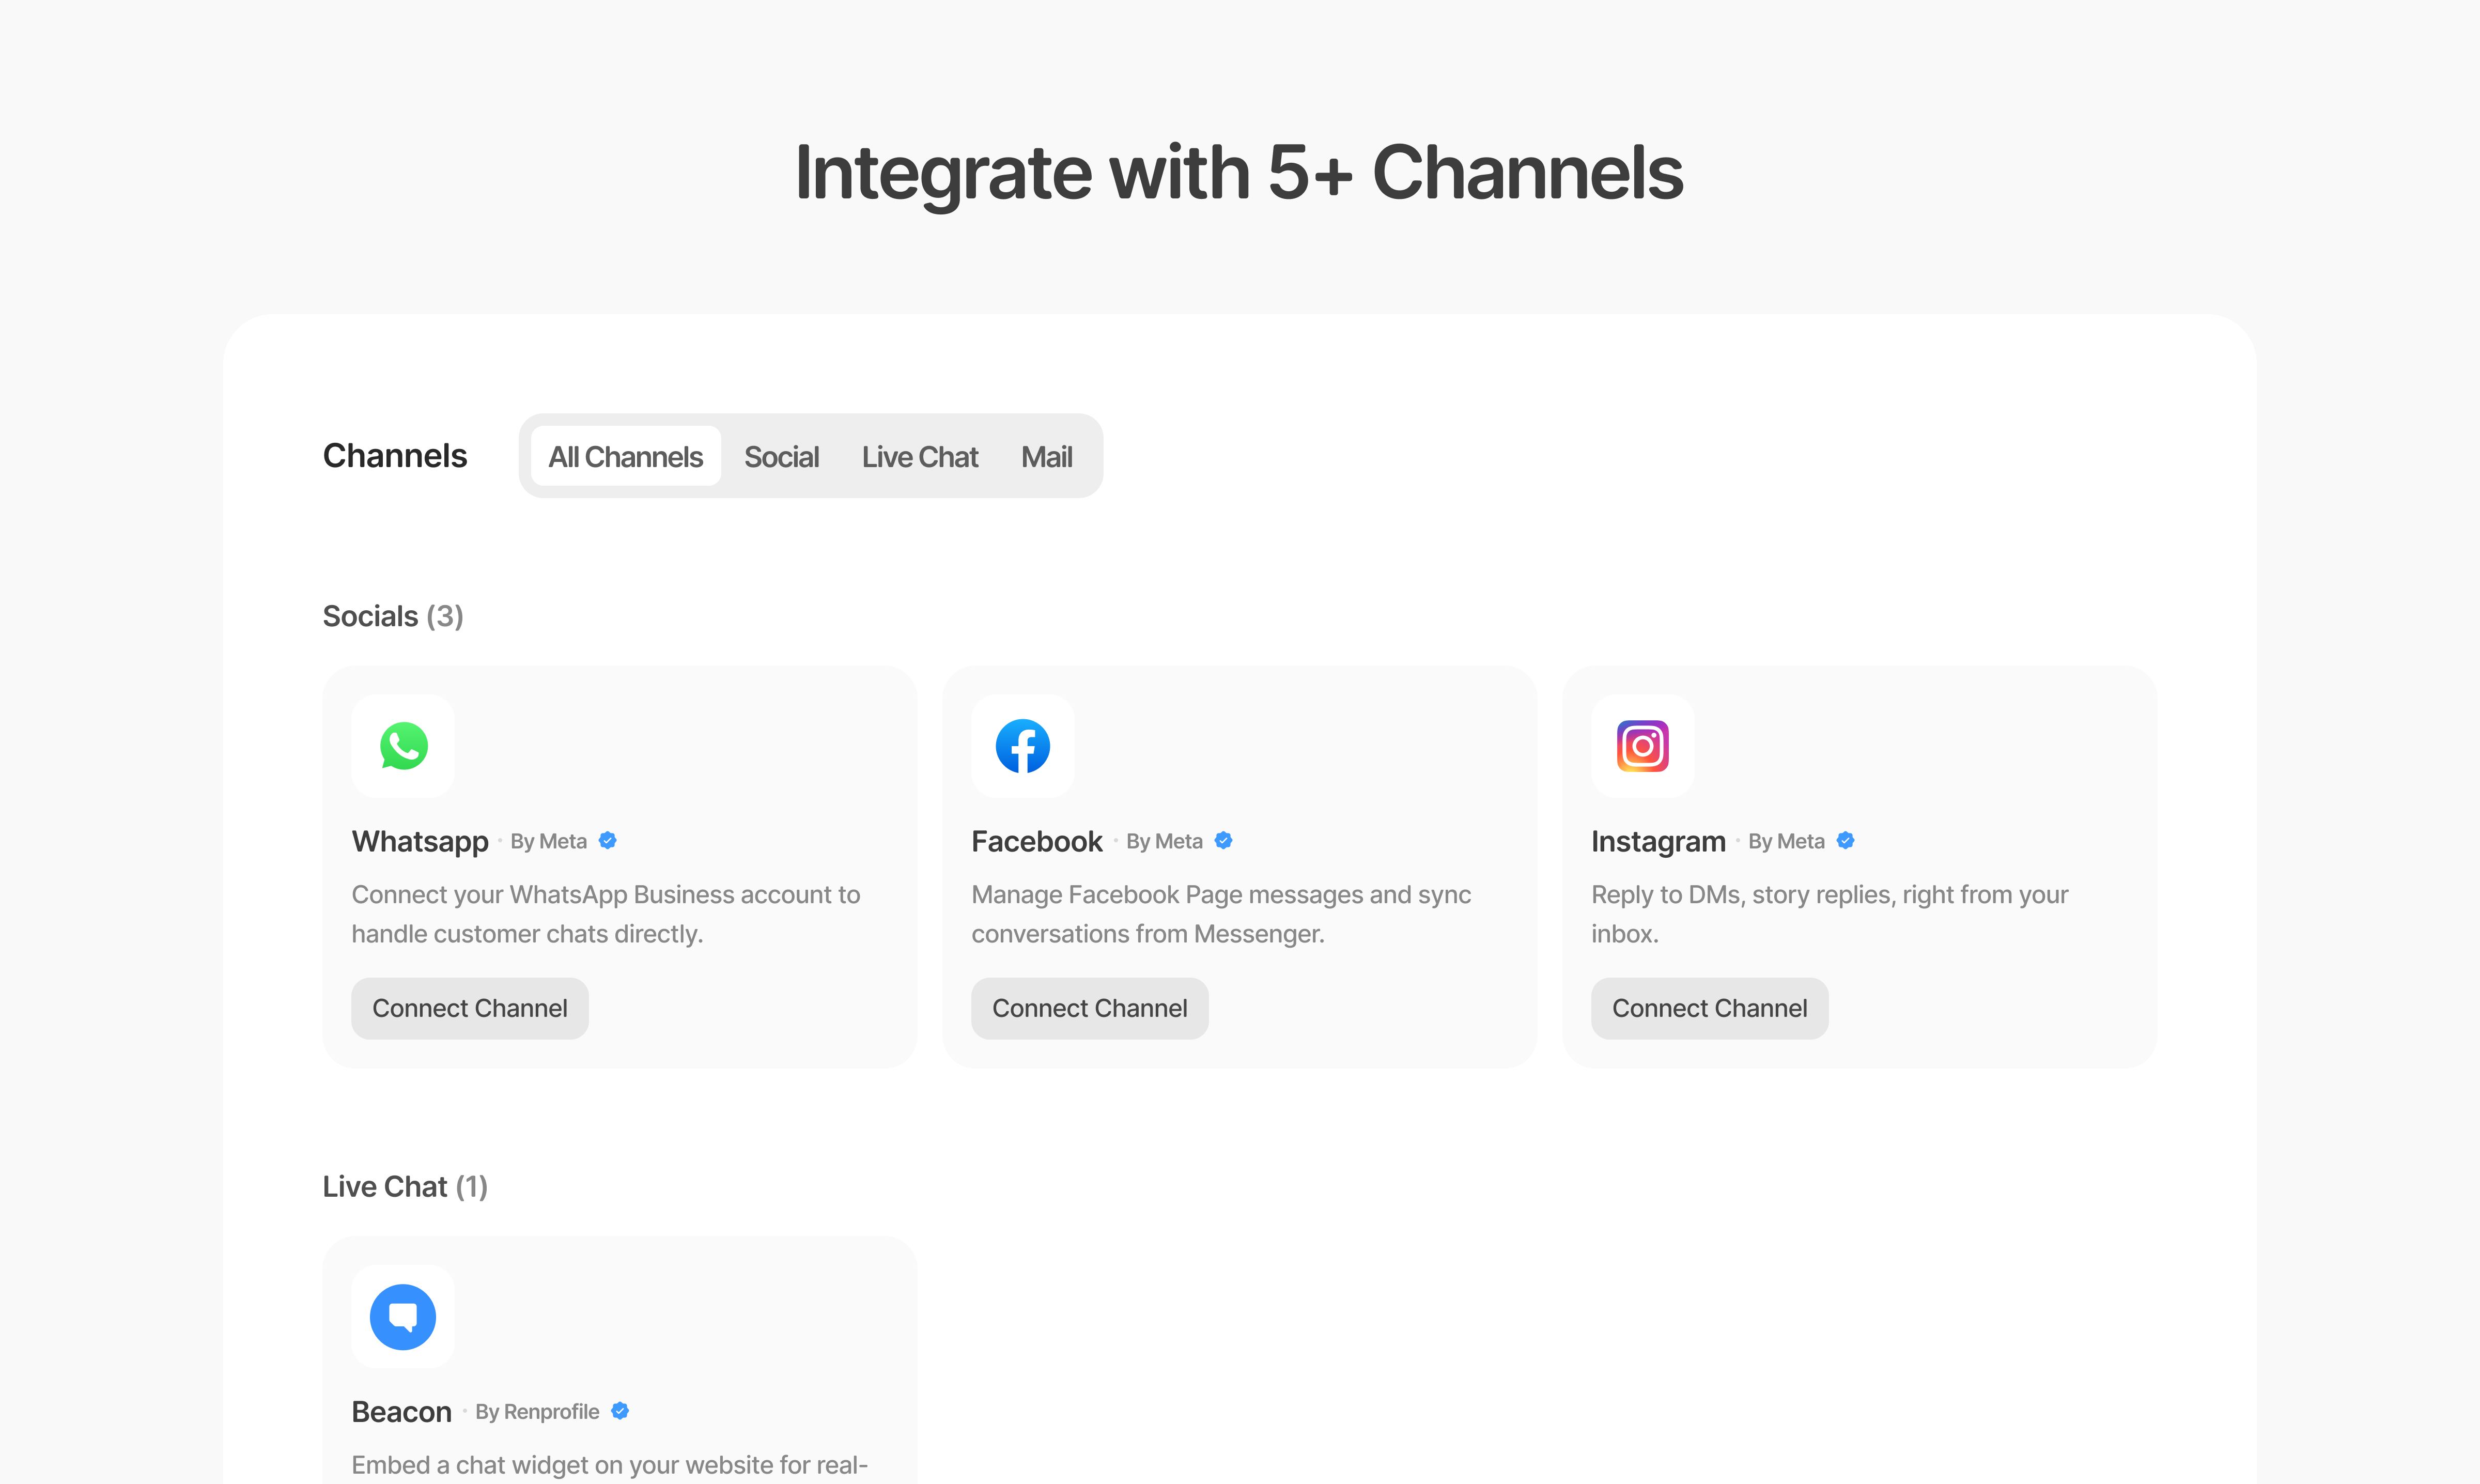Click the Facebook logo icon
This screenshot has height=1484, width=2480.
[1022, 746]
